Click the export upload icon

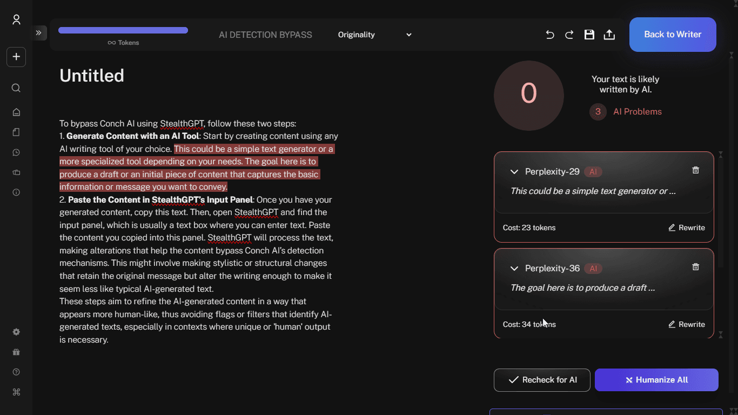tap(609, 35)
